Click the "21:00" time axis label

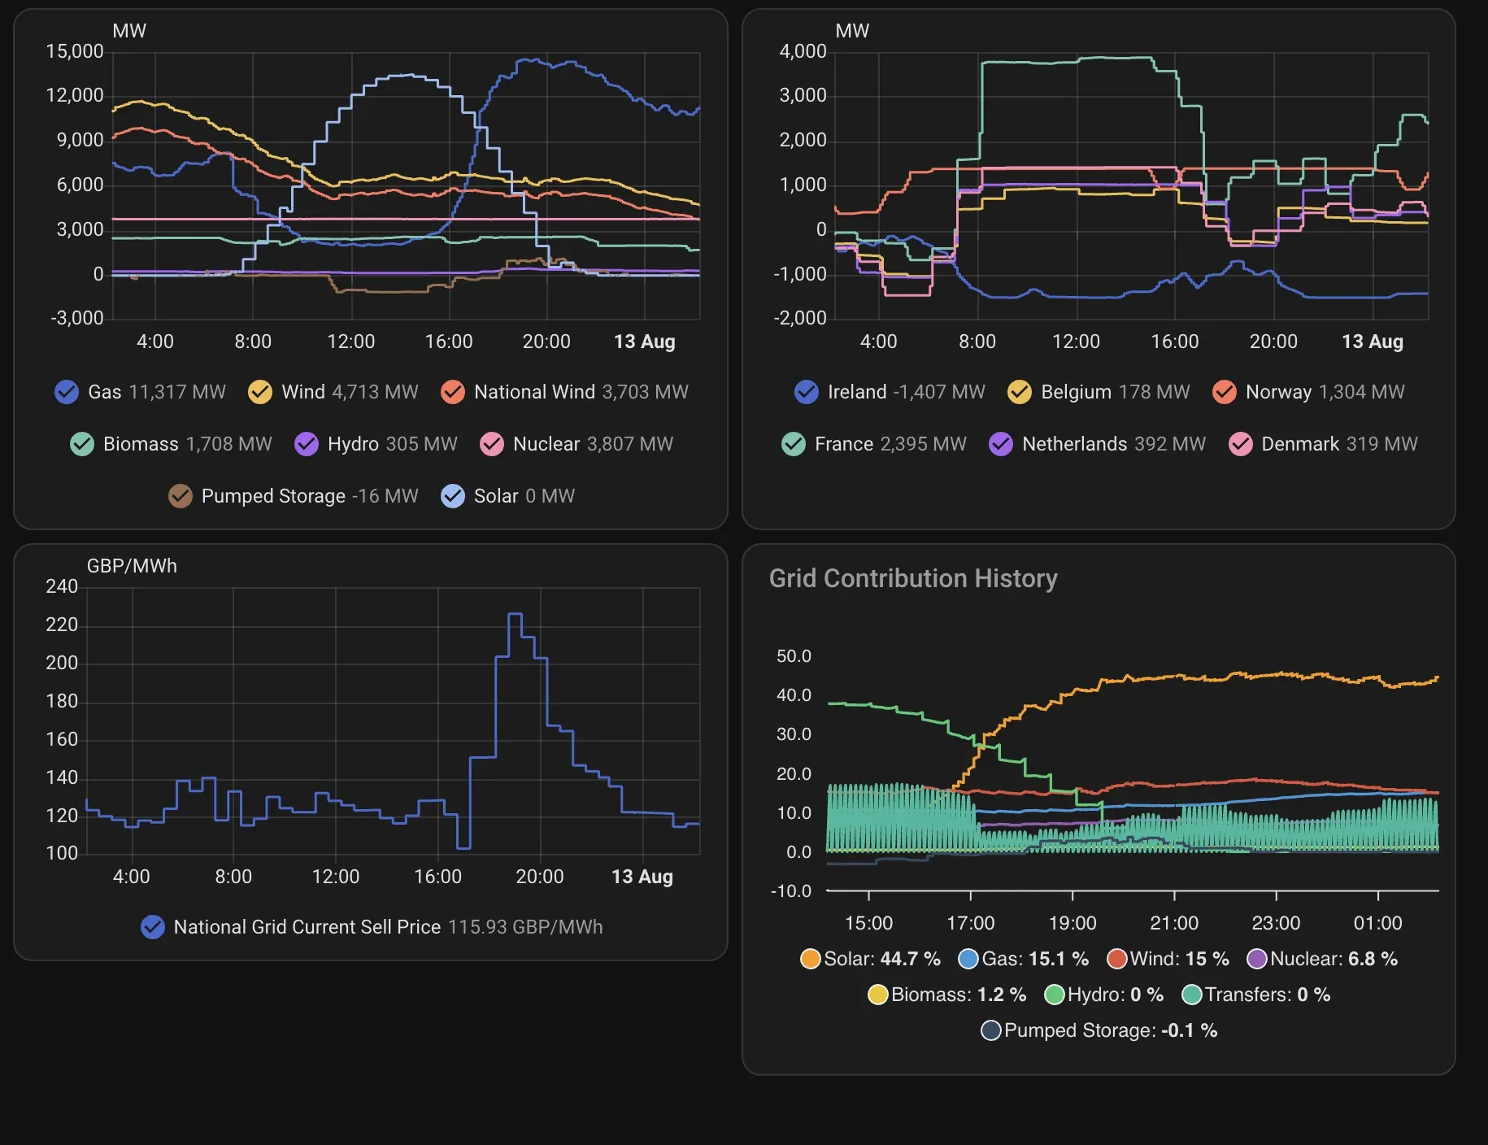tap(1174, 923)
